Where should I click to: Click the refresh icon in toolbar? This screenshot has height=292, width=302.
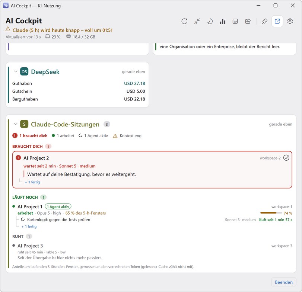pyautogui.click(x=184, y=21)
